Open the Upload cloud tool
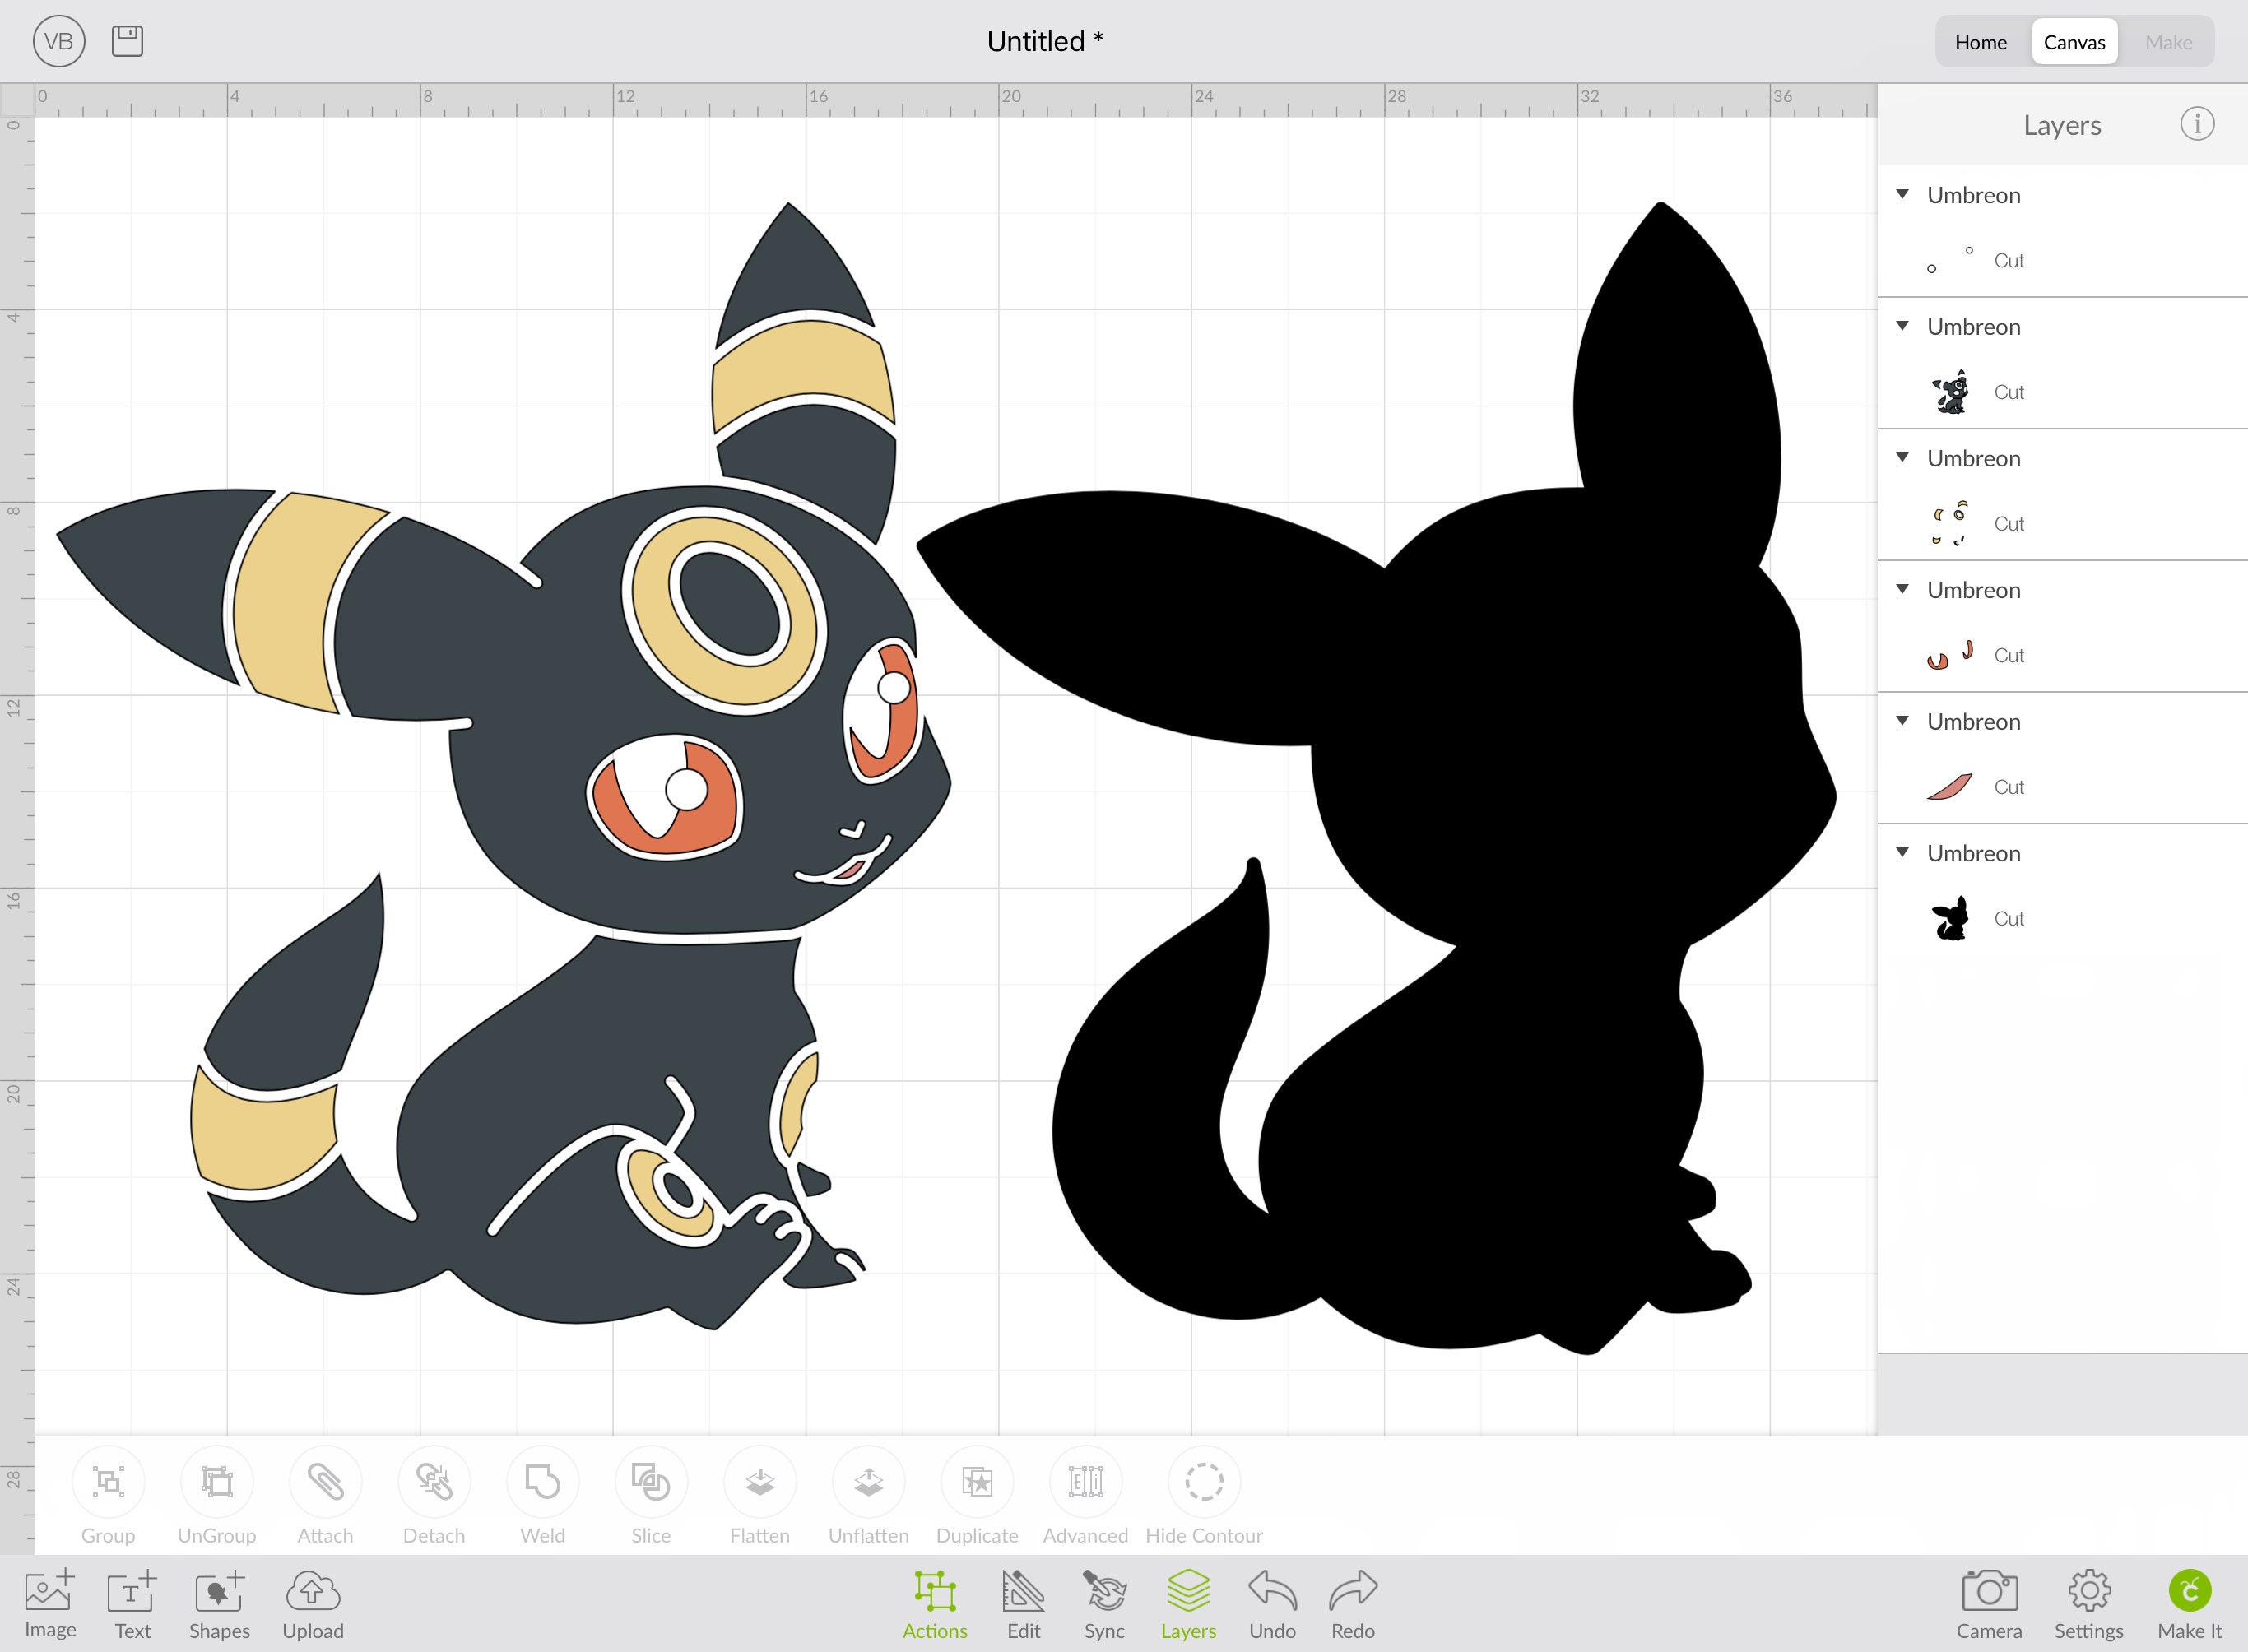This screenshot has width=2248, height=1652. pyautogui.click(x=313, y=1604)
